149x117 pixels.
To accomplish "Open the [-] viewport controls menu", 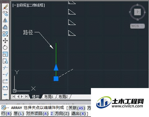I will coord(15,5).
